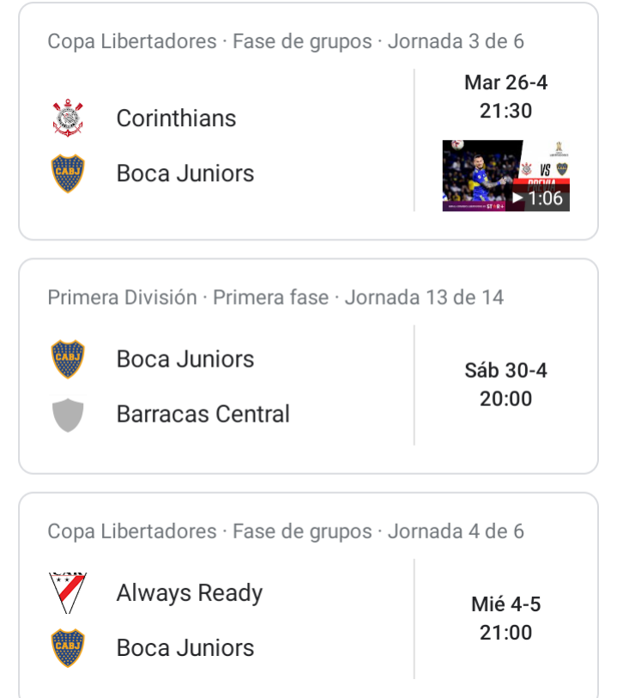This screenshot has width=617, height=698.
Task: Click the Always Ready club crest
Action: pyautogui.click(x=68, y=592)
